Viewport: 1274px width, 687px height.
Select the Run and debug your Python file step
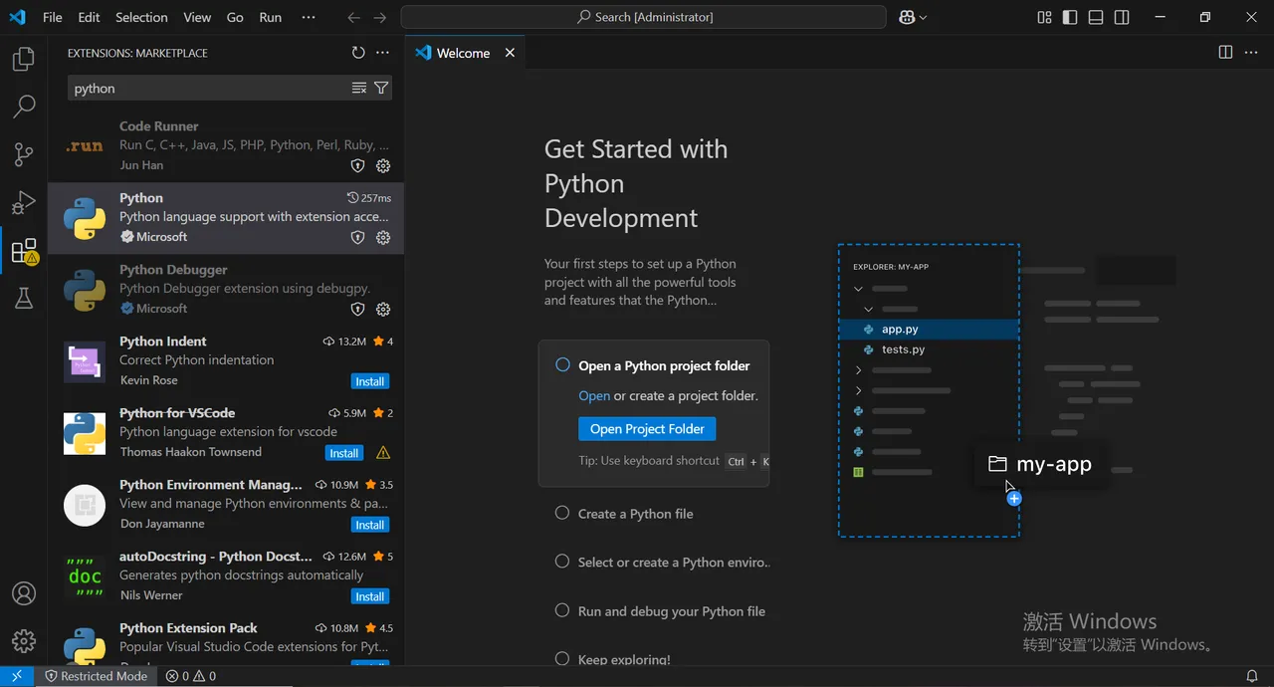click(x=660, y=611)
